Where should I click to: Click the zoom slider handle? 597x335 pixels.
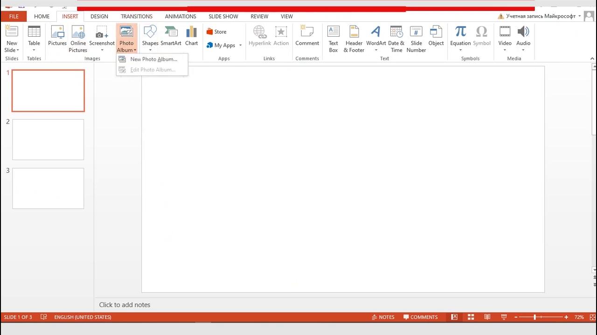pyautogui.click(x=535, y=317)
